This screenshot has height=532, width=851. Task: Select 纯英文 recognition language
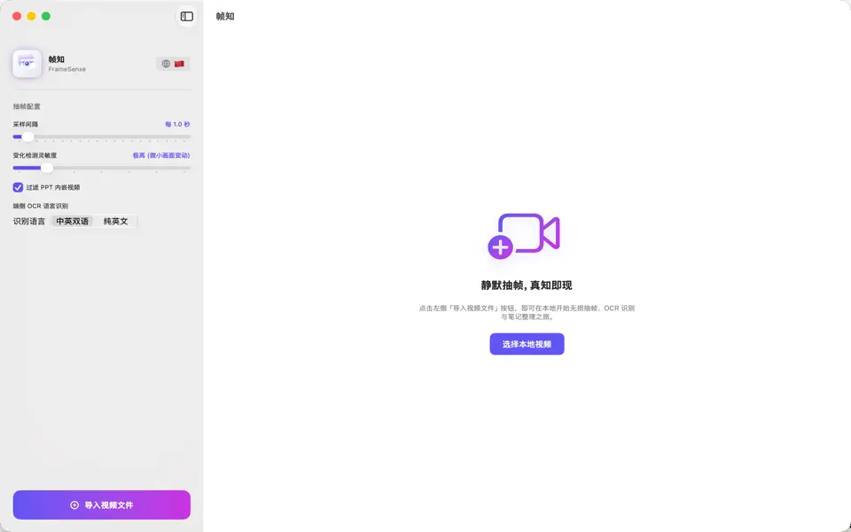pyautogui.click(x=115, y=221)
